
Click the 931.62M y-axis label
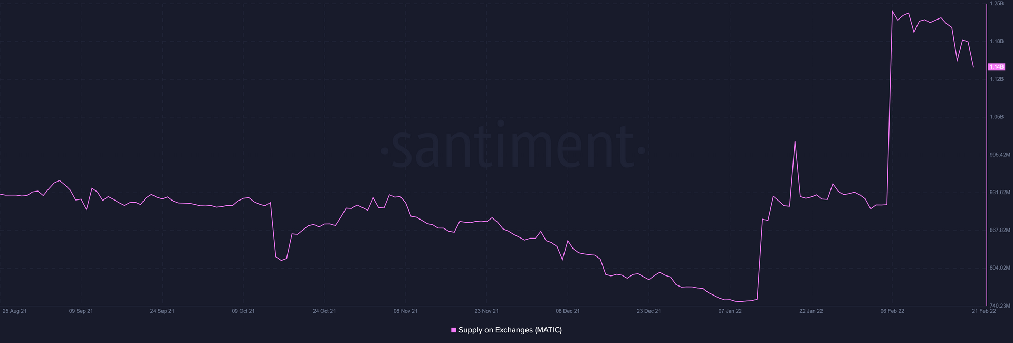point(999,193)
